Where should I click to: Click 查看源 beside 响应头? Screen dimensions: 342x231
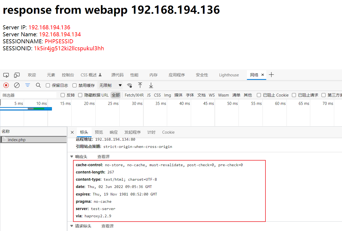coord(103,157)
